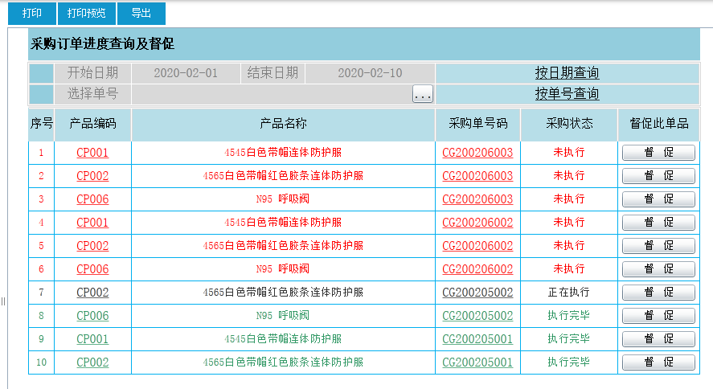
Task: Open product code CP006 in row 8
Action: click(x=92, y=316)
